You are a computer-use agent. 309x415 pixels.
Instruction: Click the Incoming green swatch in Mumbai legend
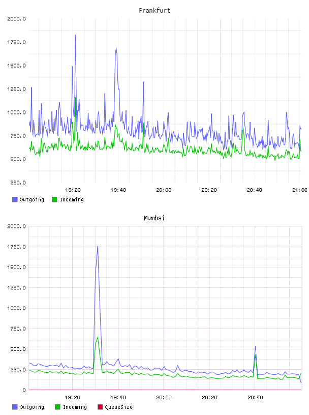click(x=57, y=407)
